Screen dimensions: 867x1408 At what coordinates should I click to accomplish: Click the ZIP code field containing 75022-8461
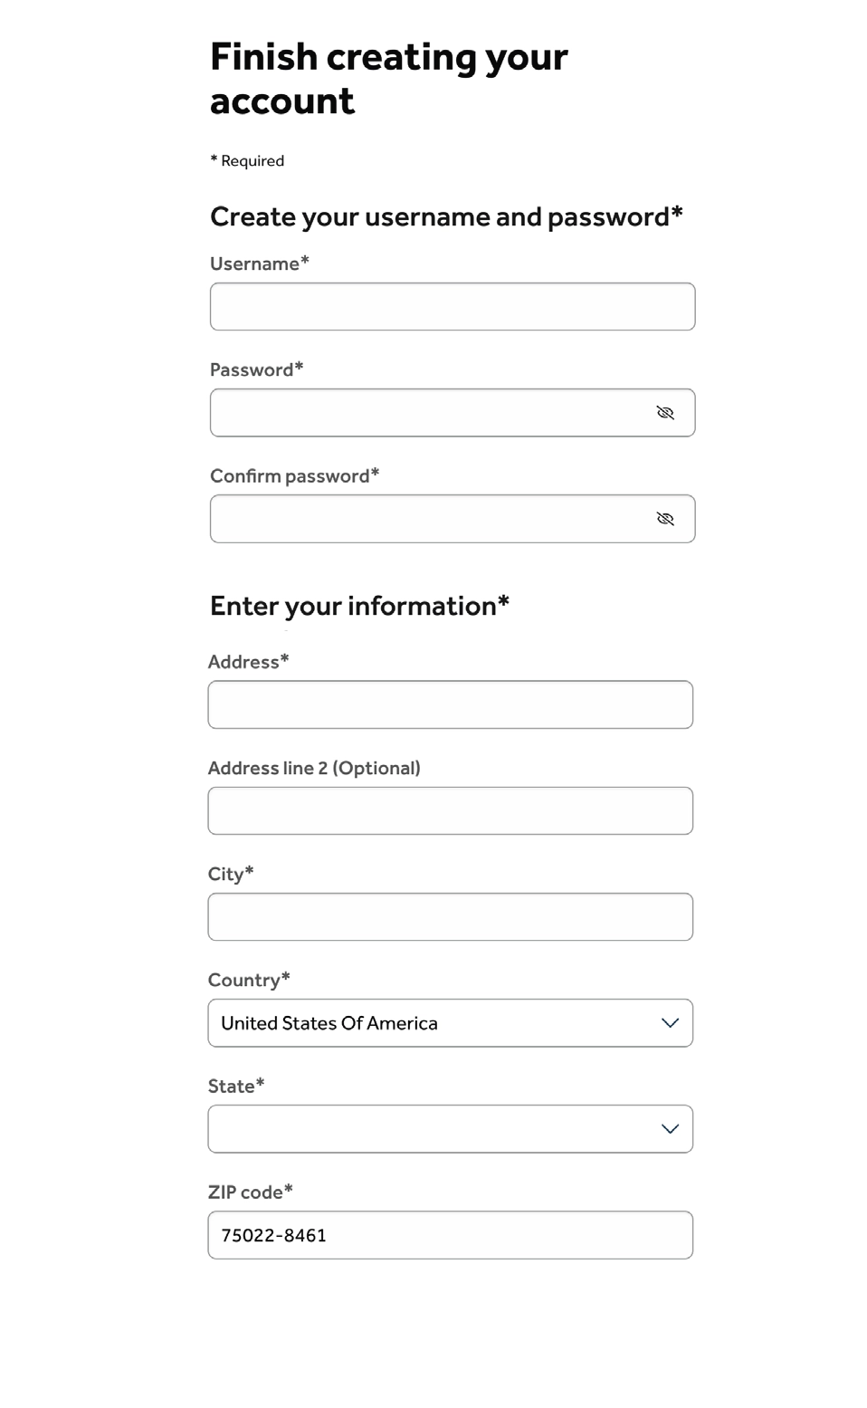pyautogui.click(x=450, y=1235)
